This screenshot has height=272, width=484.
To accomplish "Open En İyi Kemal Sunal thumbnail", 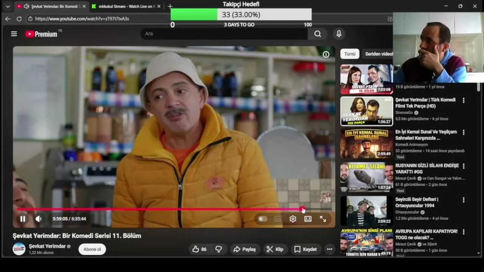I will (367, 144).
